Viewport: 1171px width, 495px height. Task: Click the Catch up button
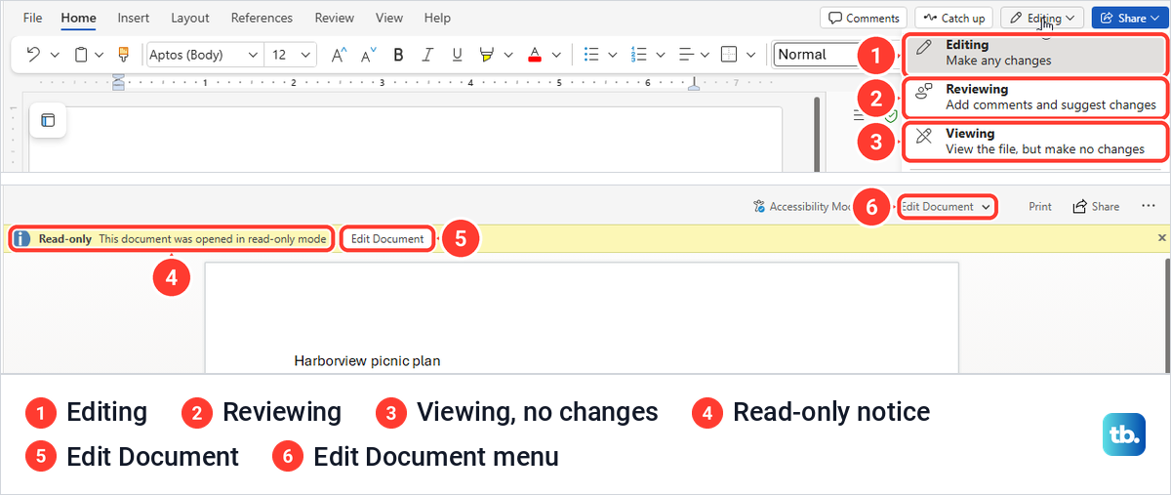tap(953, 18)
